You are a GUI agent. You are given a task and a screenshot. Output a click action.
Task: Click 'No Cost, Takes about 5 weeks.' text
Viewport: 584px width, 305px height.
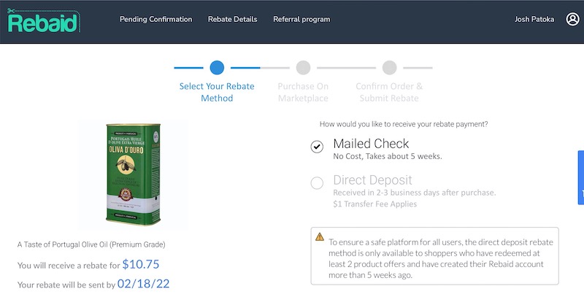pyautogui.click(x=388, y=156)
